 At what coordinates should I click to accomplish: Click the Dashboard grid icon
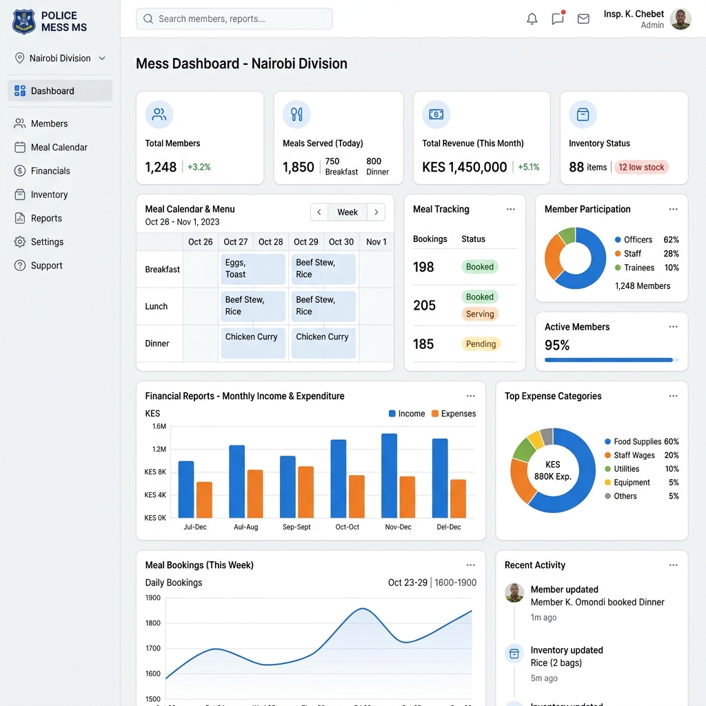pos(20,91)
